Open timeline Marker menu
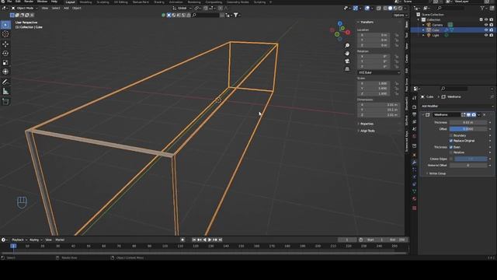Viewport: 497px width, 280px height. 60,240
